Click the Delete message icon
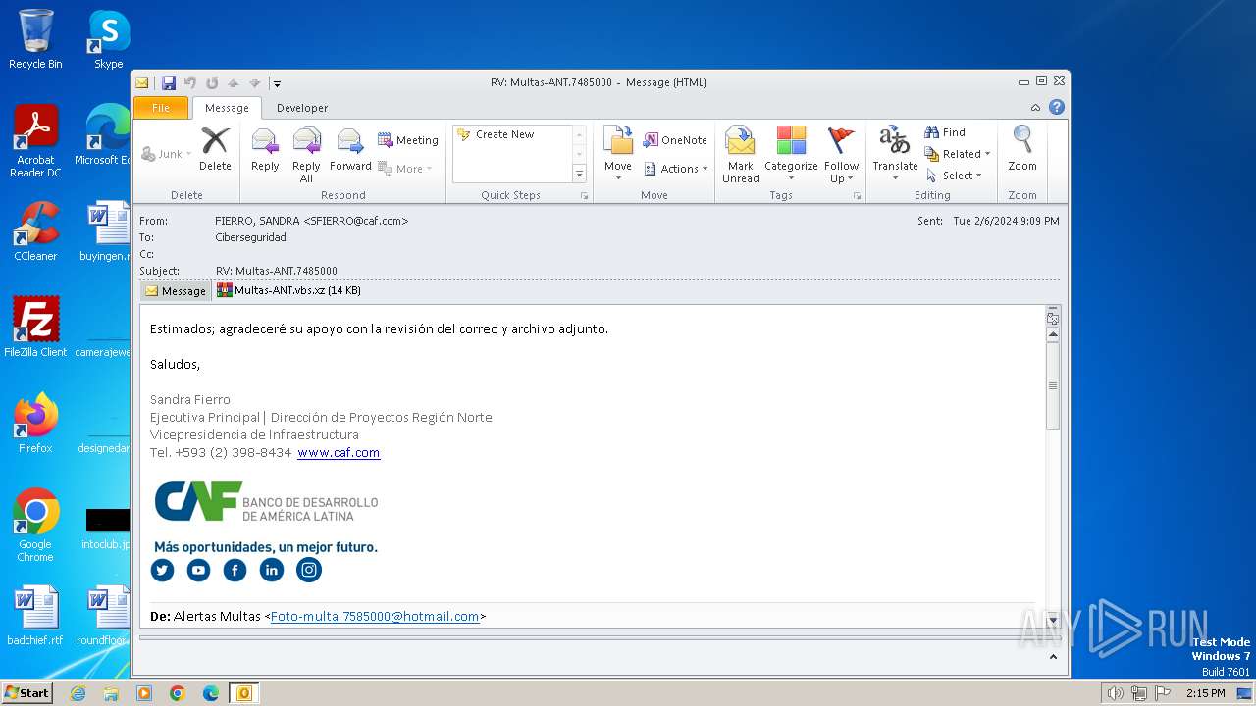Screen dimensions: 1256x706 tap(215, 150)
